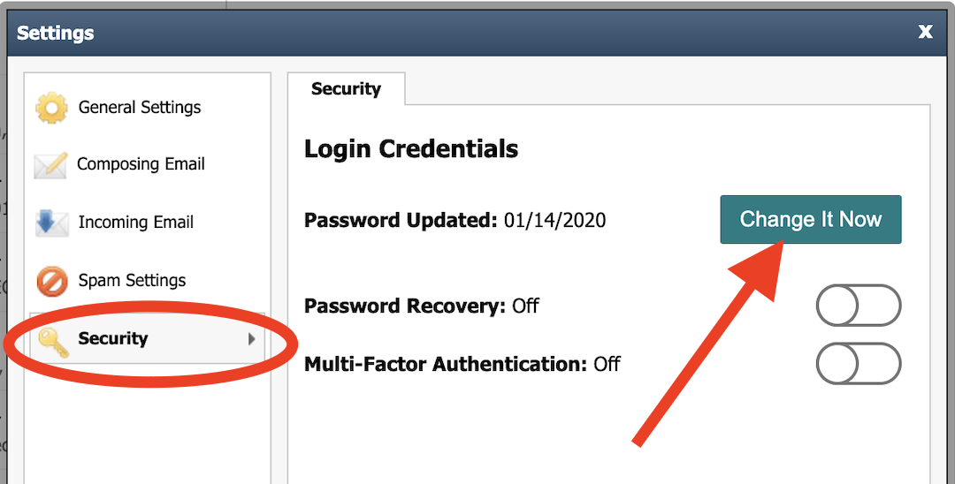955x484 pixels.
Task: Open General Settings text label
Action: (140, 107)
